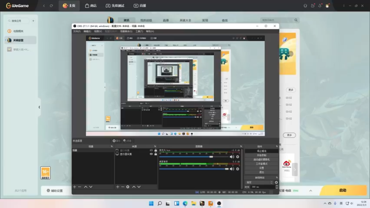Open WeGame headset support icon
Image resolution: width=370 pixels, height=208 pixels.
click(x=305, y=6)
